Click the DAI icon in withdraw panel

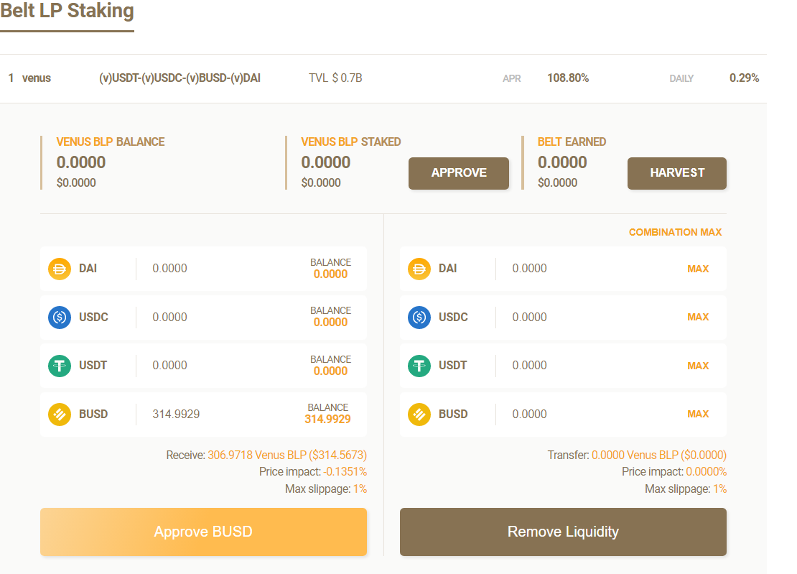419,269
